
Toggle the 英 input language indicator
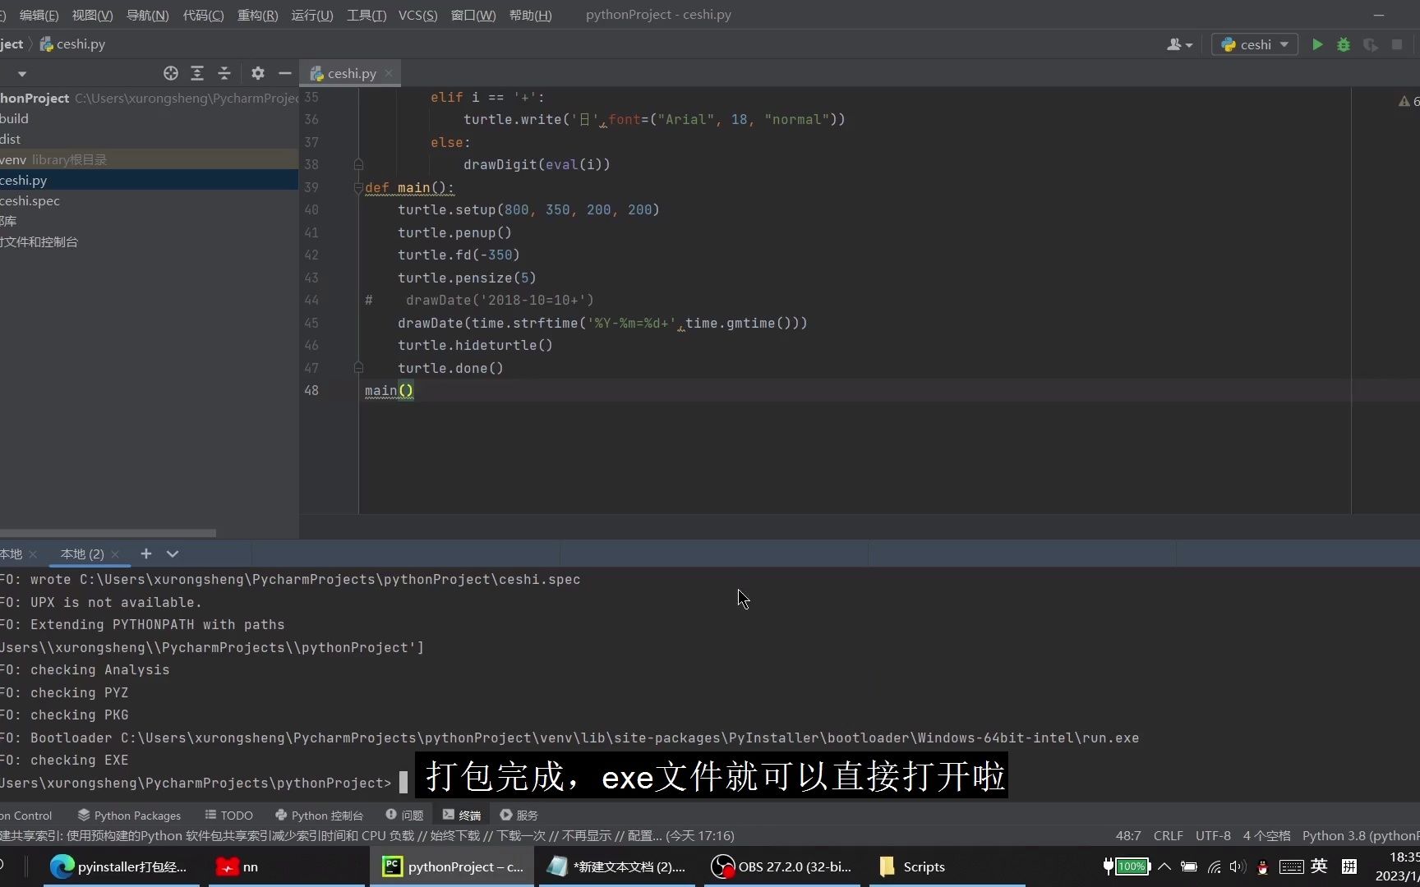point(1318,866)
